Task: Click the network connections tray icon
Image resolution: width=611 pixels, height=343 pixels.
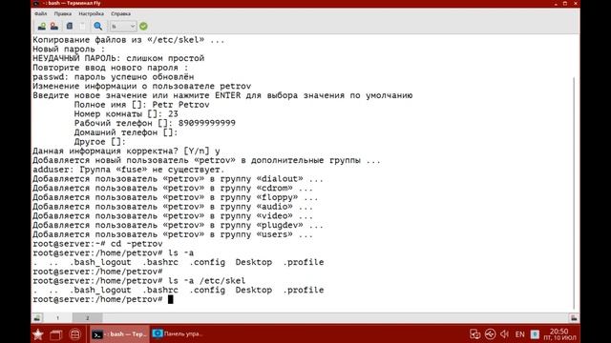Action: [474, 334]
